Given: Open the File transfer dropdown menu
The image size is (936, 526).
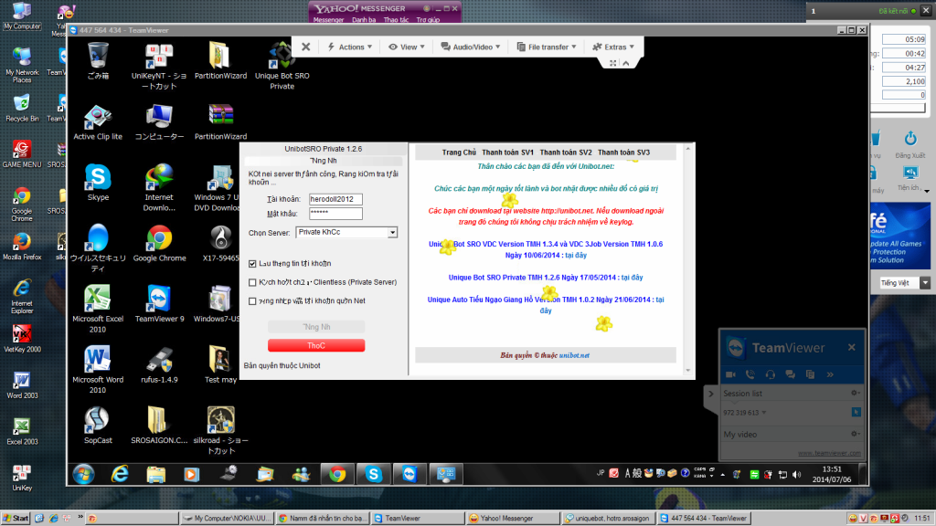Looking at the screenshot, I should [547, 47].
